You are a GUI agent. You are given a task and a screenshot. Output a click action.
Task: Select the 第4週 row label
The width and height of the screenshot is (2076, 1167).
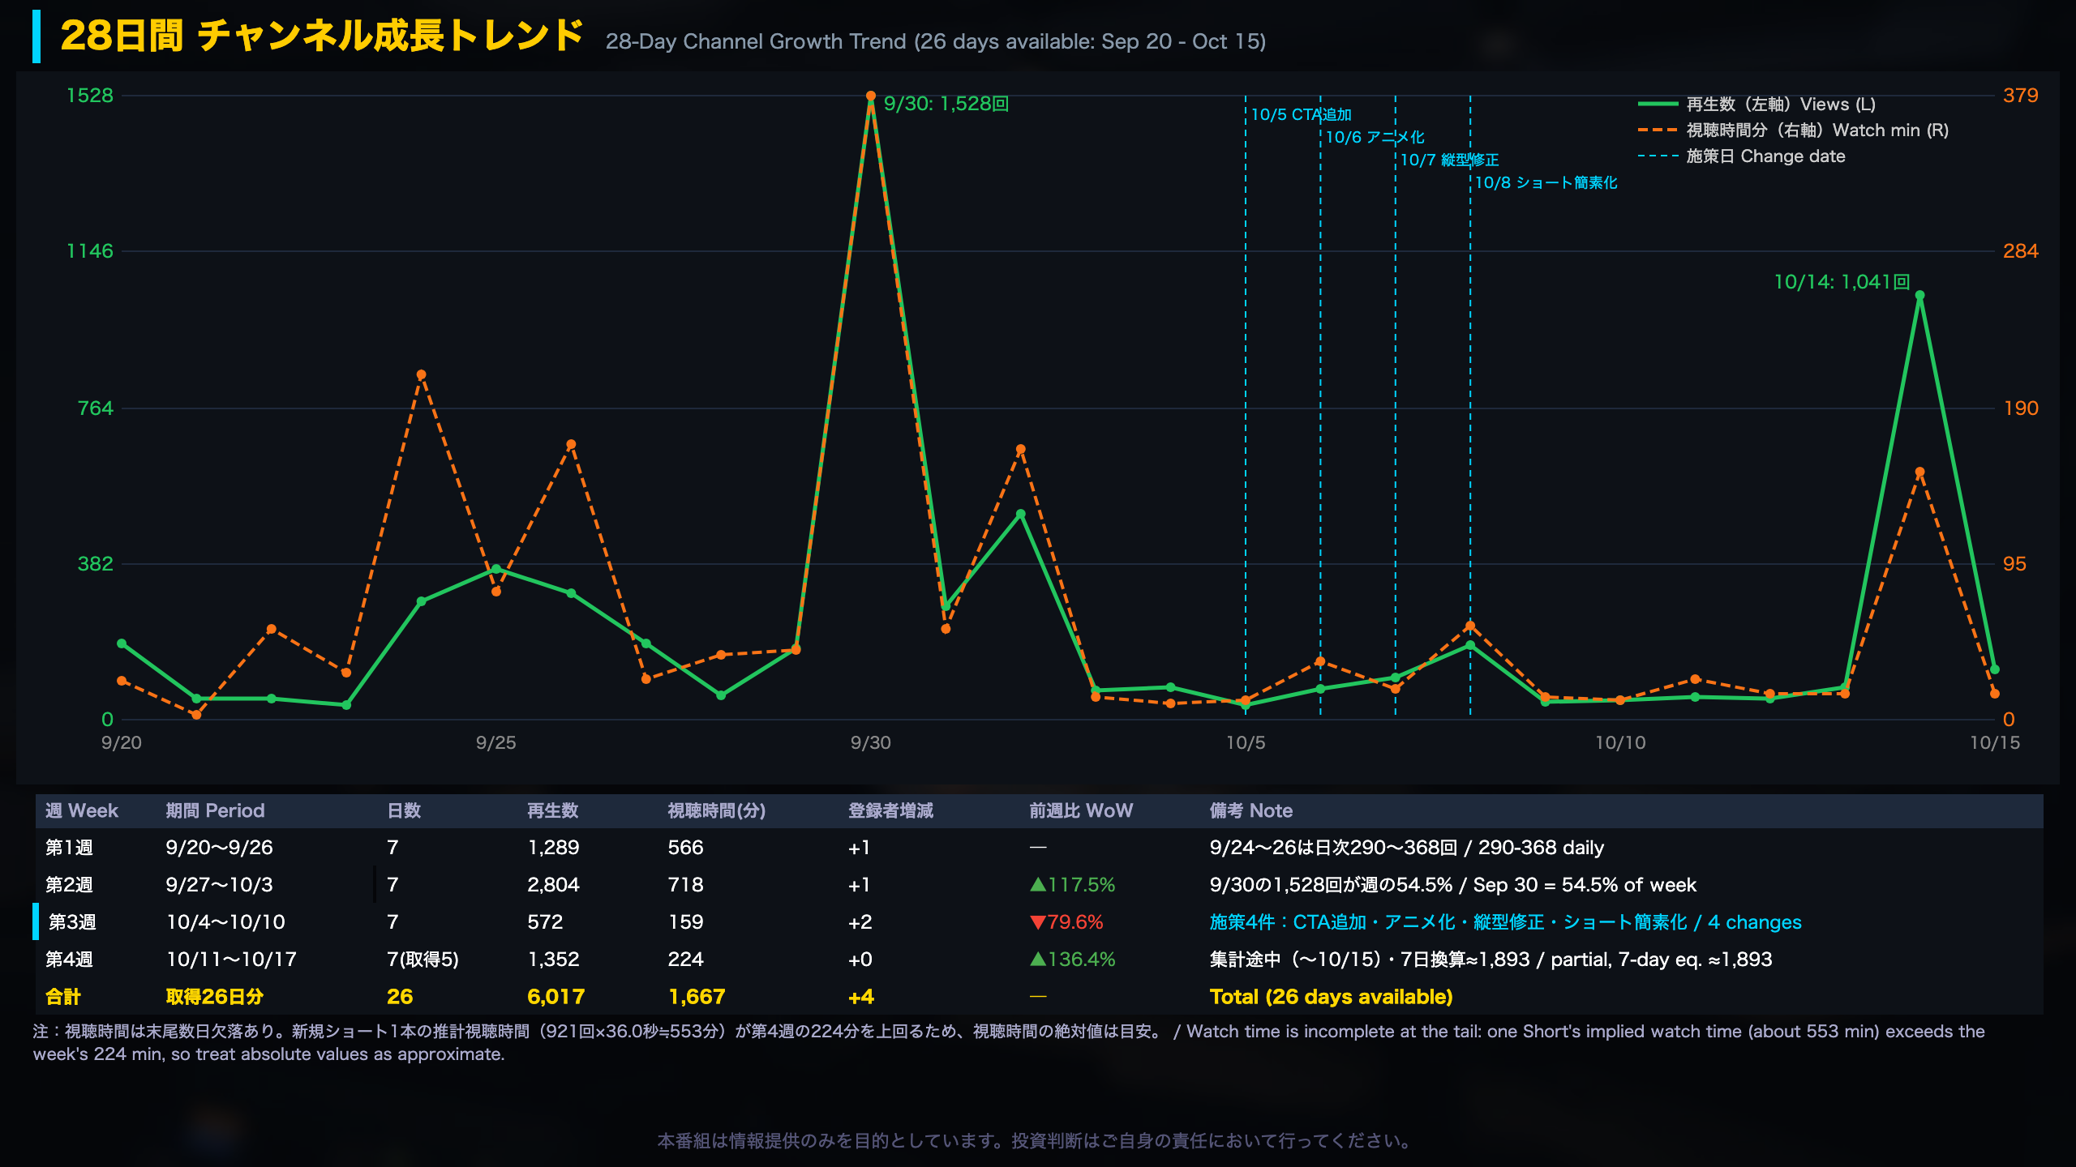click(69, 960)
